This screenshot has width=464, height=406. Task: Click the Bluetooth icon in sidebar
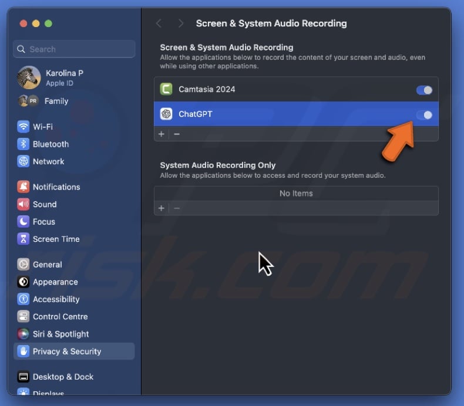coord(23,144)
